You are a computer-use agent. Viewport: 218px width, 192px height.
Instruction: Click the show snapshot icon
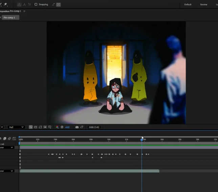[x=82, y=127]
